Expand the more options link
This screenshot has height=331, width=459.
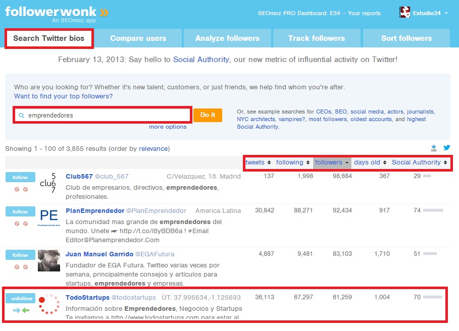point(168,127)
